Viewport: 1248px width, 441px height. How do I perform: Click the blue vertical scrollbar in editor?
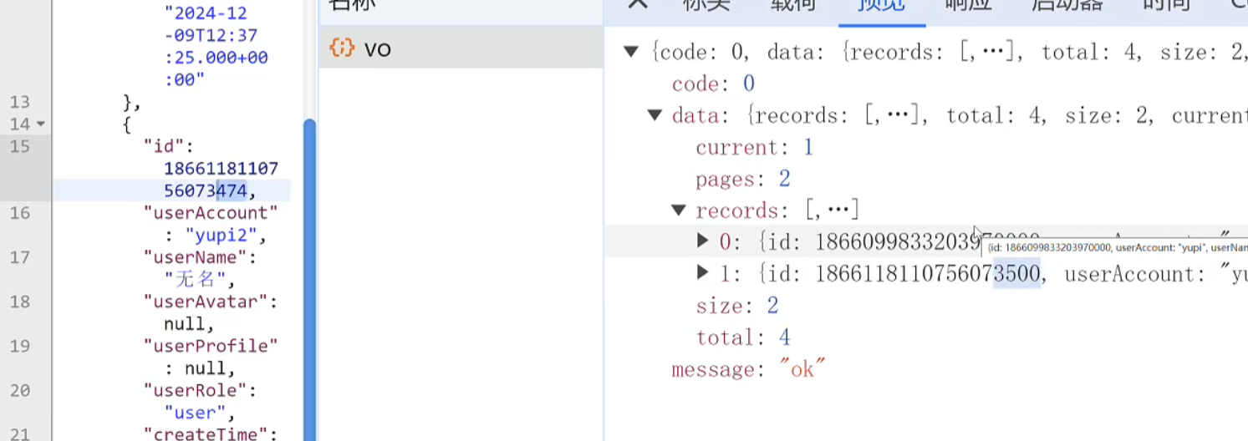[x=309, y=276]
